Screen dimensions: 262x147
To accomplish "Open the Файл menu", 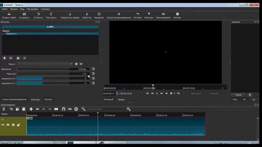I will (x=5, y=9).
